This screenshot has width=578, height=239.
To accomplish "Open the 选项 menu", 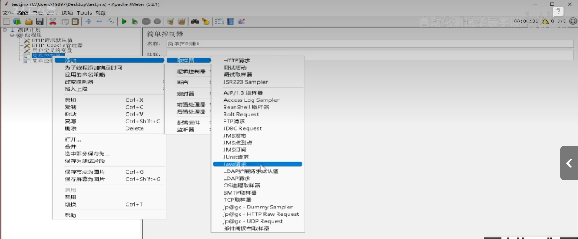I will point(67,13).
